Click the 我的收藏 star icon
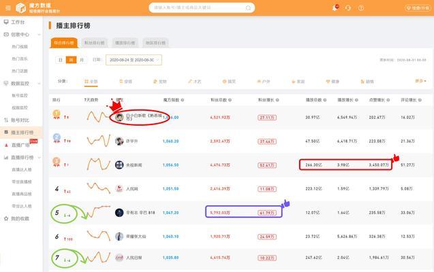 (6, 218)
